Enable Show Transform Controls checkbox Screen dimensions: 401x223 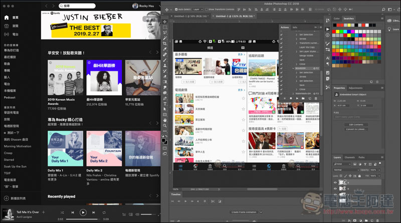pos(207,10)
